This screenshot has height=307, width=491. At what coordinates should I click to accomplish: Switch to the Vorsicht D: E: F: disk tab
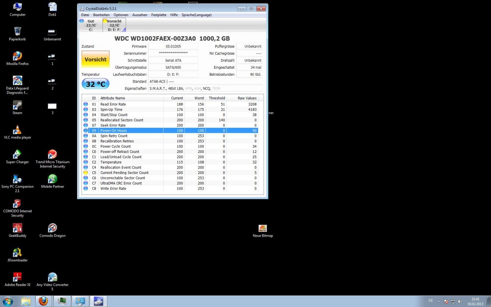(114, 25)
